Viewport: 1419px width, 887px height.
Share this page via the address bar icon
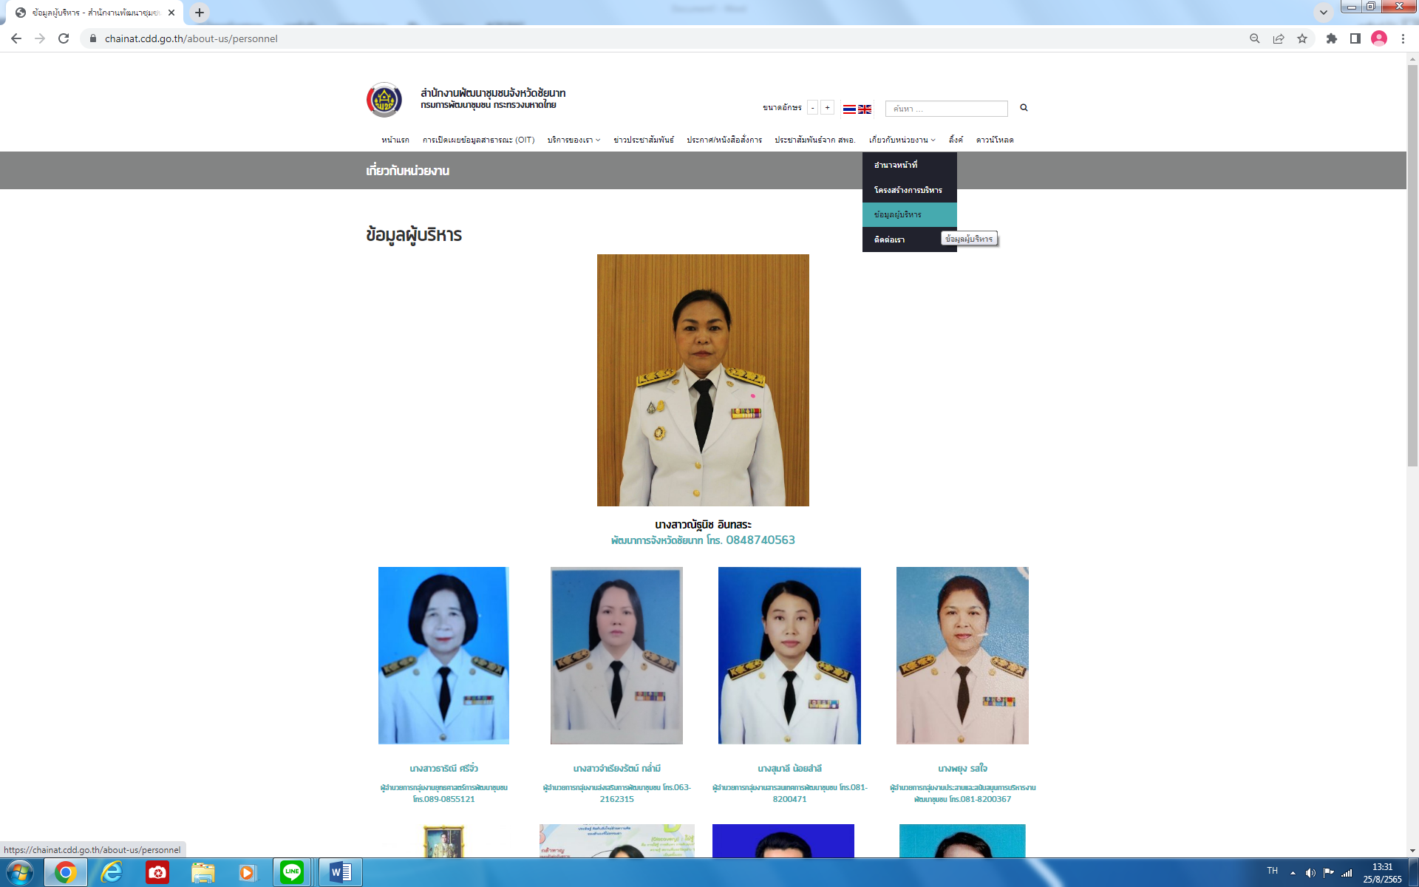click(1278, 38)
